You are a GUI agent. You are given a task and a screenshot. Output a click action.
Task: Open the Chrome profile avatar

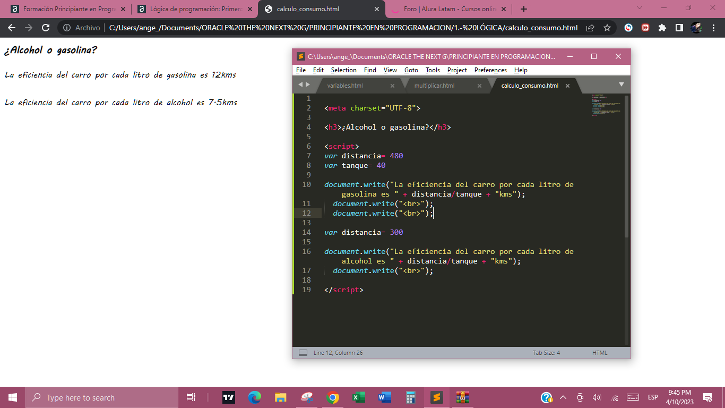pyautogui.click(x=696, y=28)
